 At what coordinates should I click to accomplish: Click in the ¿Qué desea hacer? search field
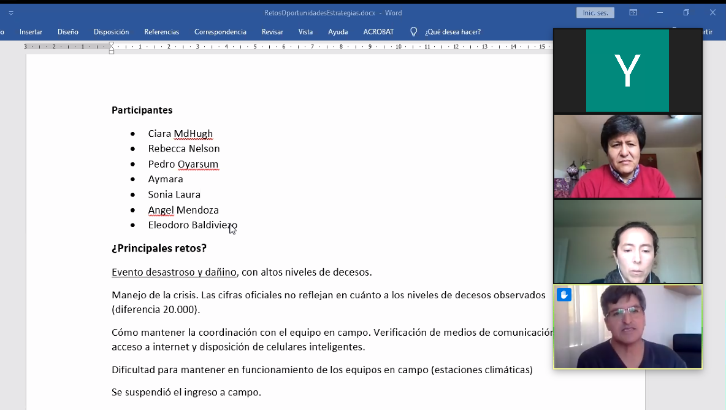[x=453, y=32]
